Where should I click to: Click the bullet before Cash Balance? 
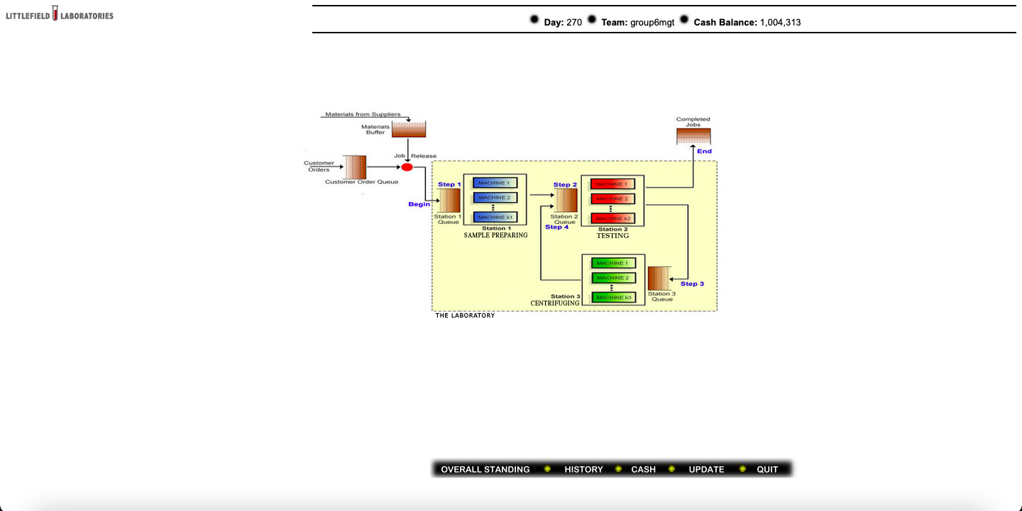pos(683,19)
